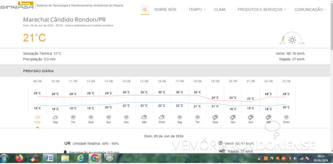Open Firefox from the taskbar
The height and width of the screenshot is (164, 333).
pos(19,158)
